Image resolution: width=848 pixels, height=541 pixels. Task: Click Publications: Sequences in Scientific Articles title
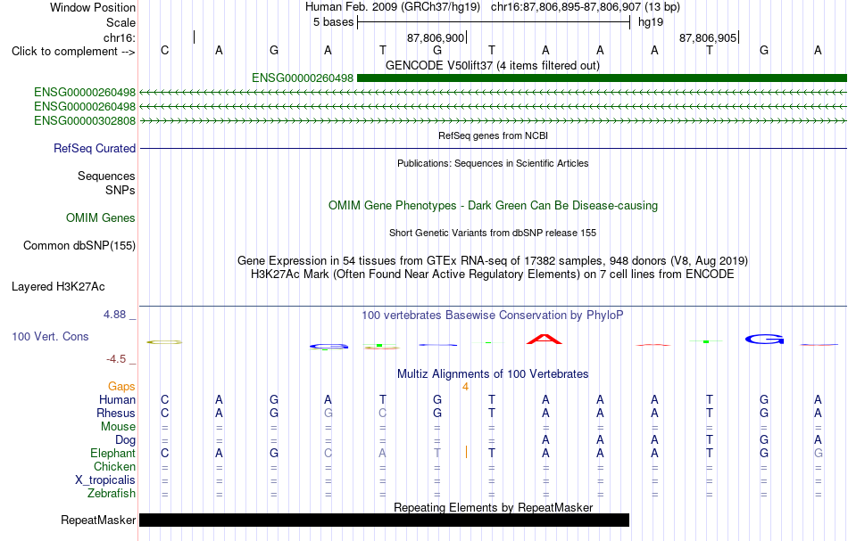coord(494,164)
